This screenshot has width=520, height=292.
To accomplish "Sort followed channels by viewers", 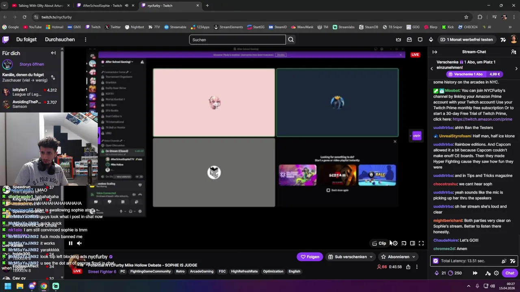I will click(x=53, y=77).
